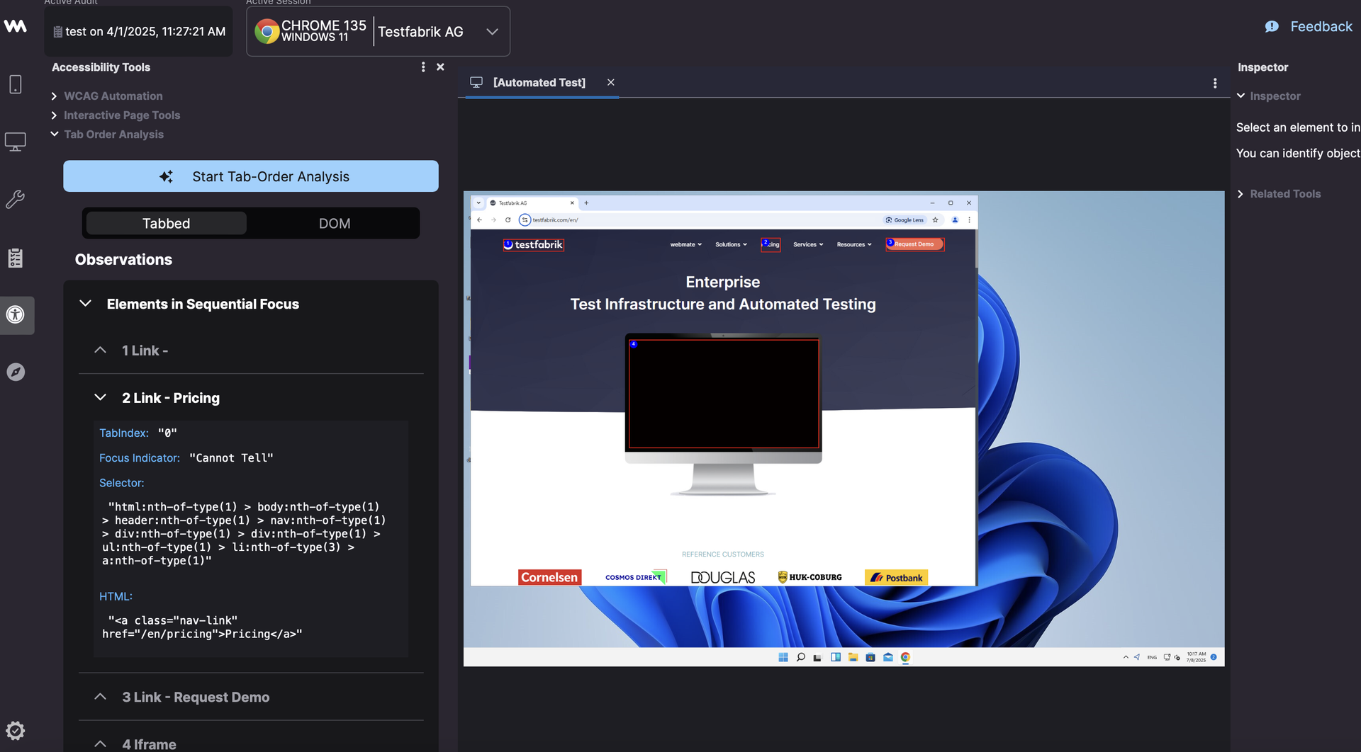Click Google Lens in the address bar
The height and width of the screenshot is (752, 1361).
(x=904, y=220)
